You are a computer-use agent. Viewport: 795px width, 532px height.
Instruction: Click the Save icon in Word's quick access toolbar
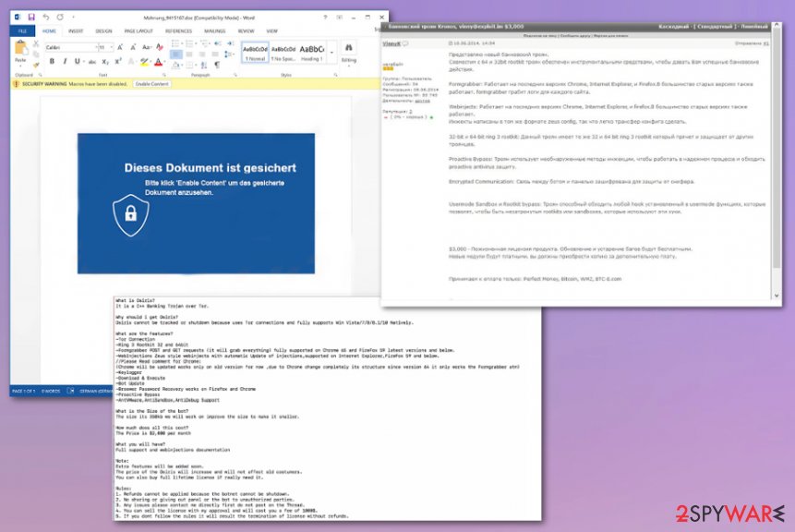tap(30, 18)
